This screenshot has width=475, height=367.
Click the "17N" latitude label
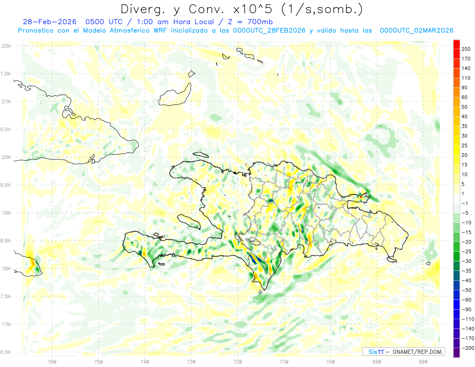point(6,324)
